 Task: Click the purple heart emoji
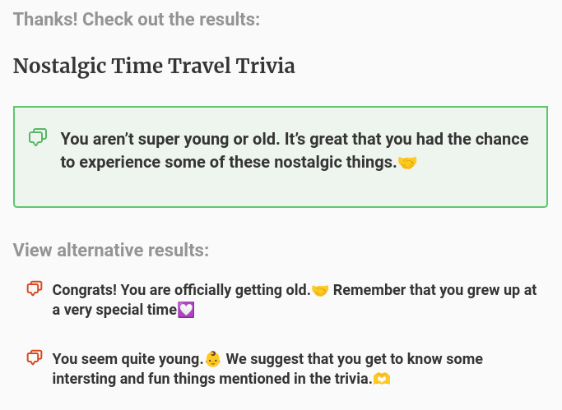click(186, 310)
